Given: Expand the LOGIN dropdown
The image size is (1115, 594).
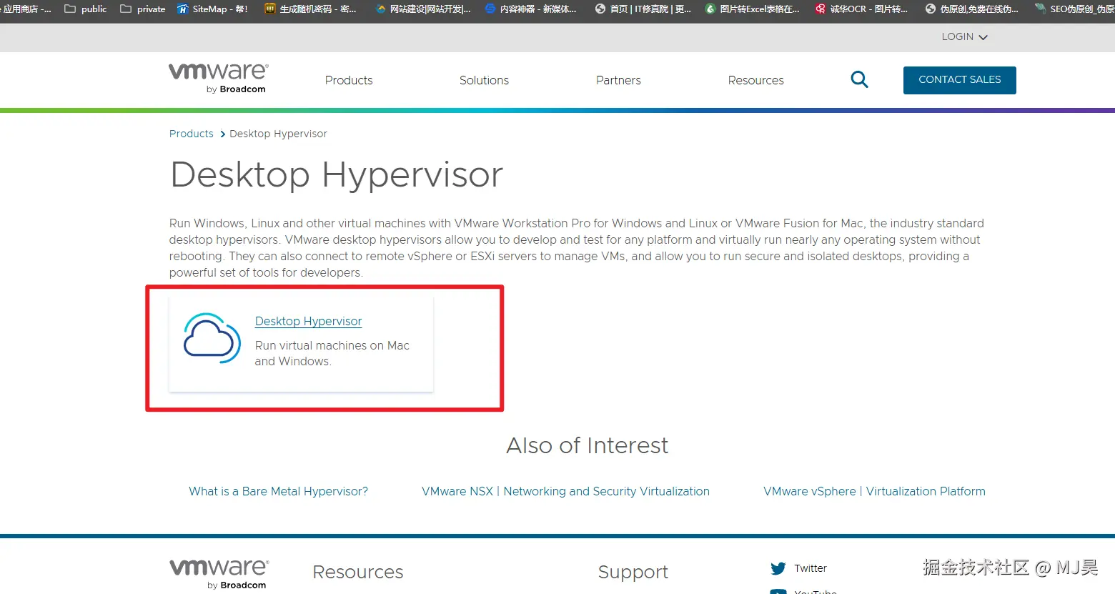Looking at the screenshot, I should click(964, 36).
